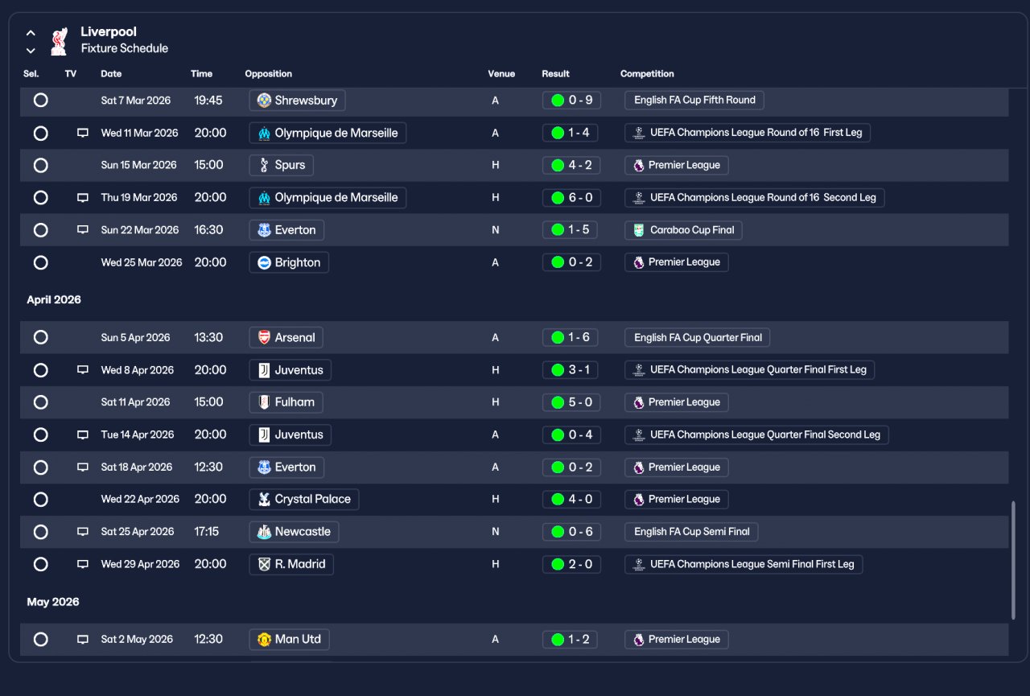Viewport: 1030px width, 696px height.
Task: Click the down chevron beside Liverpool
Action: point(31,51)
